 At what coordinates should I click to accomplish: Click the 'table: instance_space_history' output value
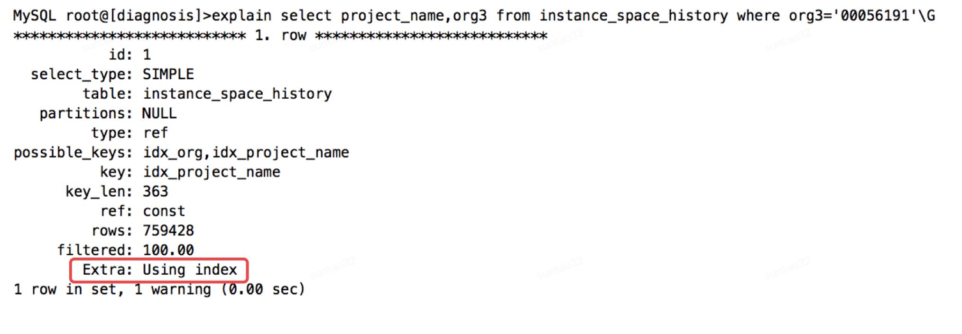(x=237, y=94)
